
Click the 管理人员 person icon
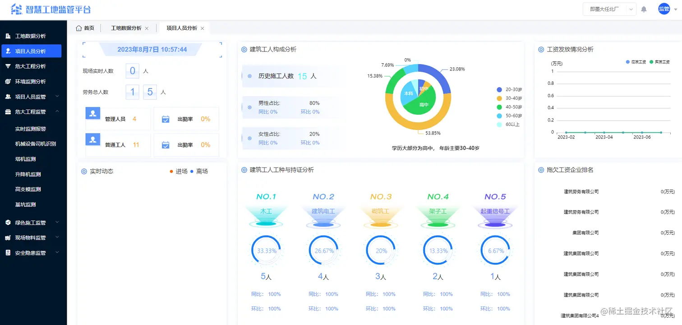92,114
